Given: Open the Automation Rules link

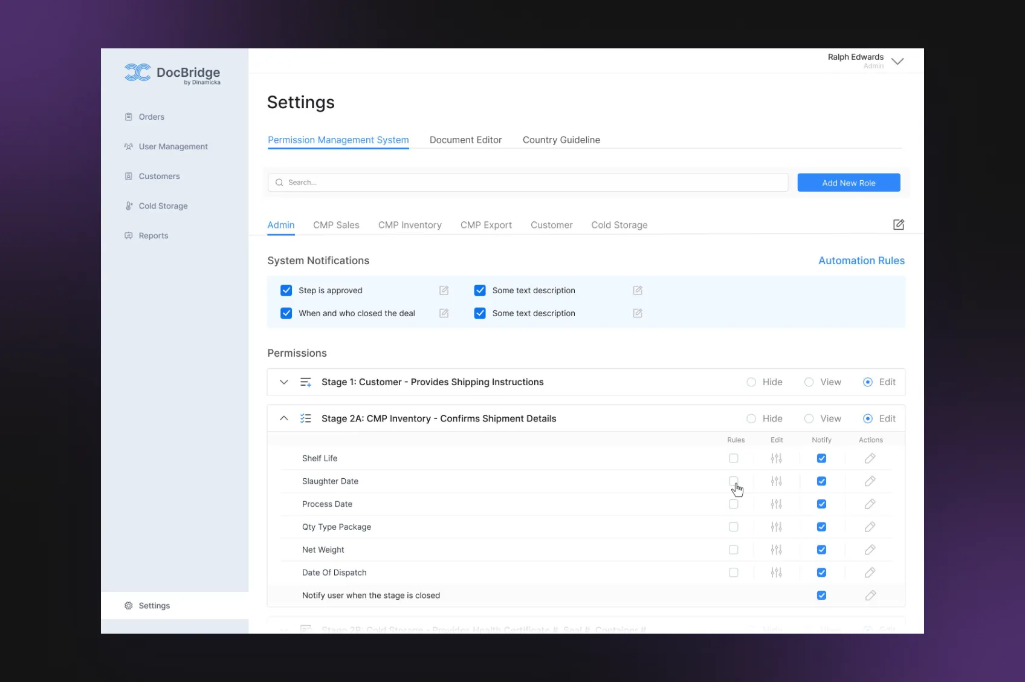Looking at the screenshot, I should click(861, 261).
